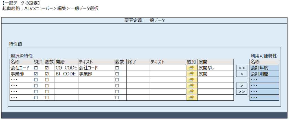Enable end 変数 checkbox for 事業部
Viewport: 289px width, 120px height.
[117, 74]
